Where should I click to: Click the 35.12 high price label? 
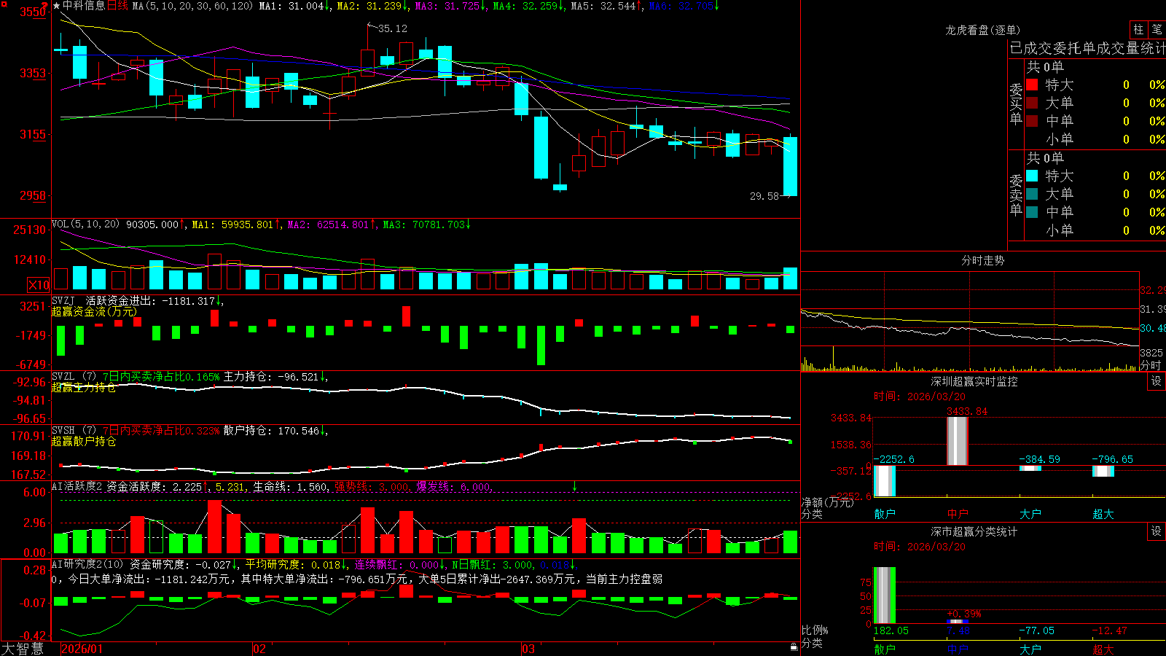tap(393, 28)
